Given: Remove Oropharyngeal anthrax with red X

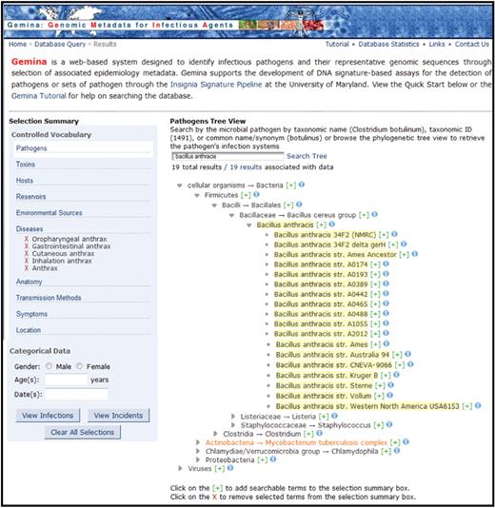Looking at the screenshot, I should tap(27, 239).
